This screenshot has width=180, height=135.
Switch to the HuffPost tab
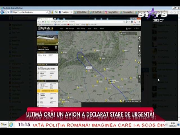[96, 12]
